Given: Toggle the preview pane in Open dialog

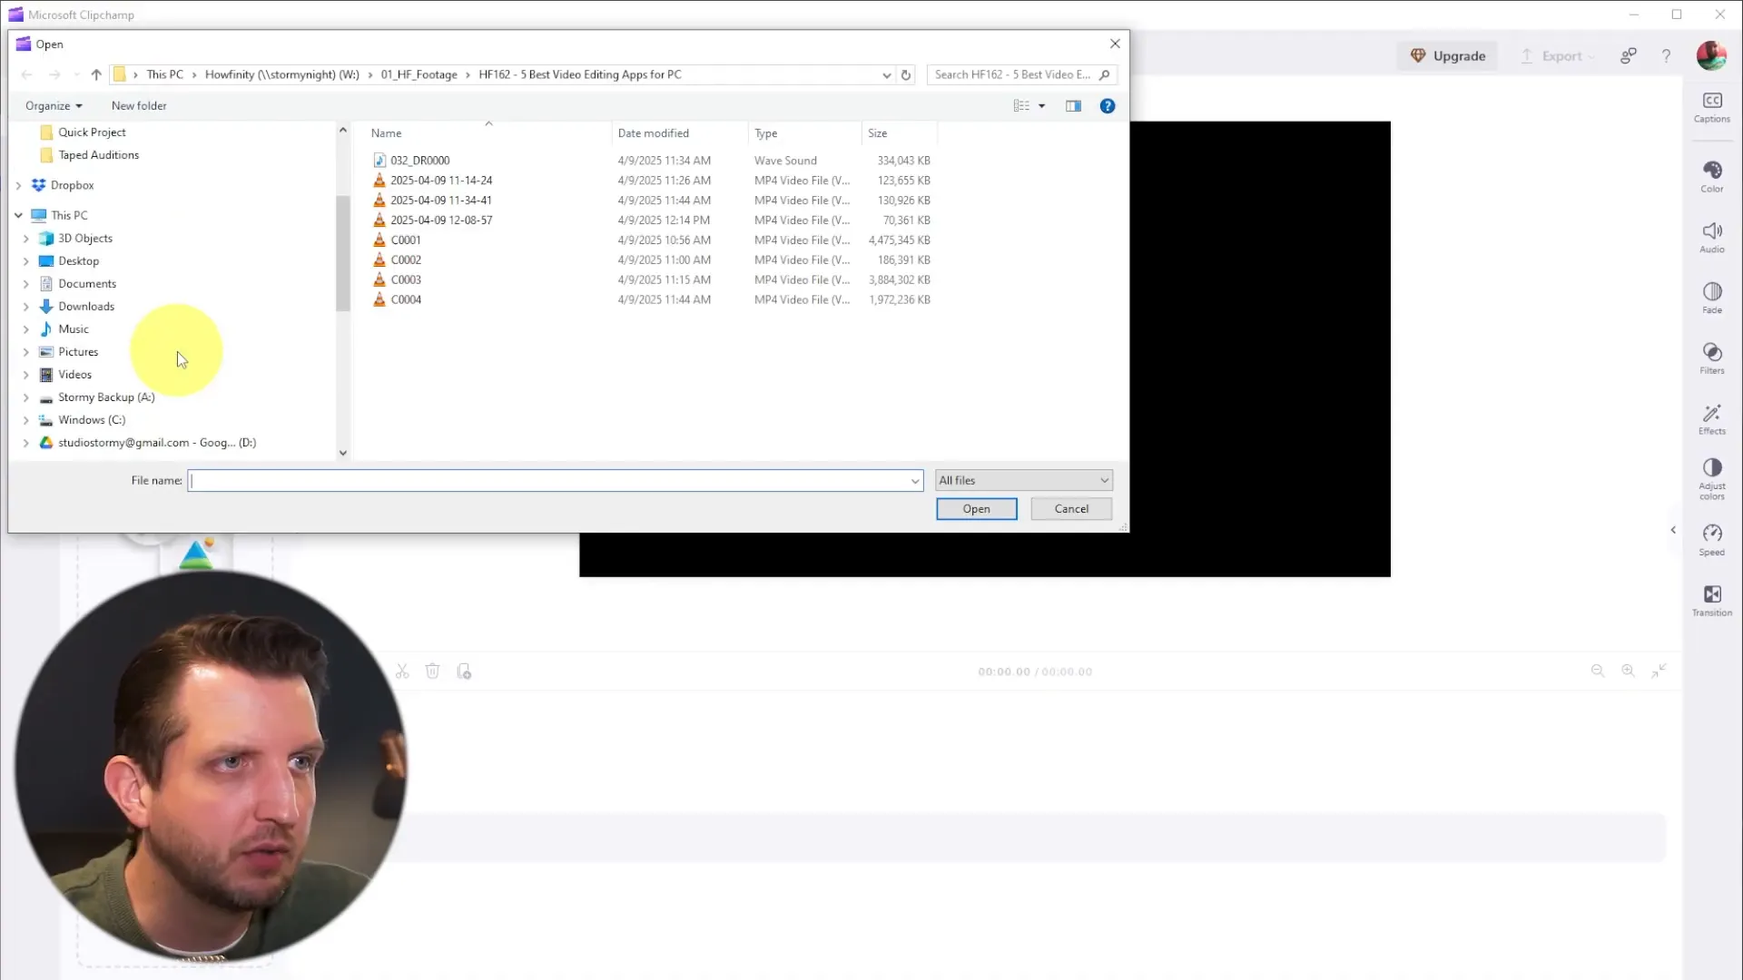Looking at the screenshot, I should [x=1073, y=106].
